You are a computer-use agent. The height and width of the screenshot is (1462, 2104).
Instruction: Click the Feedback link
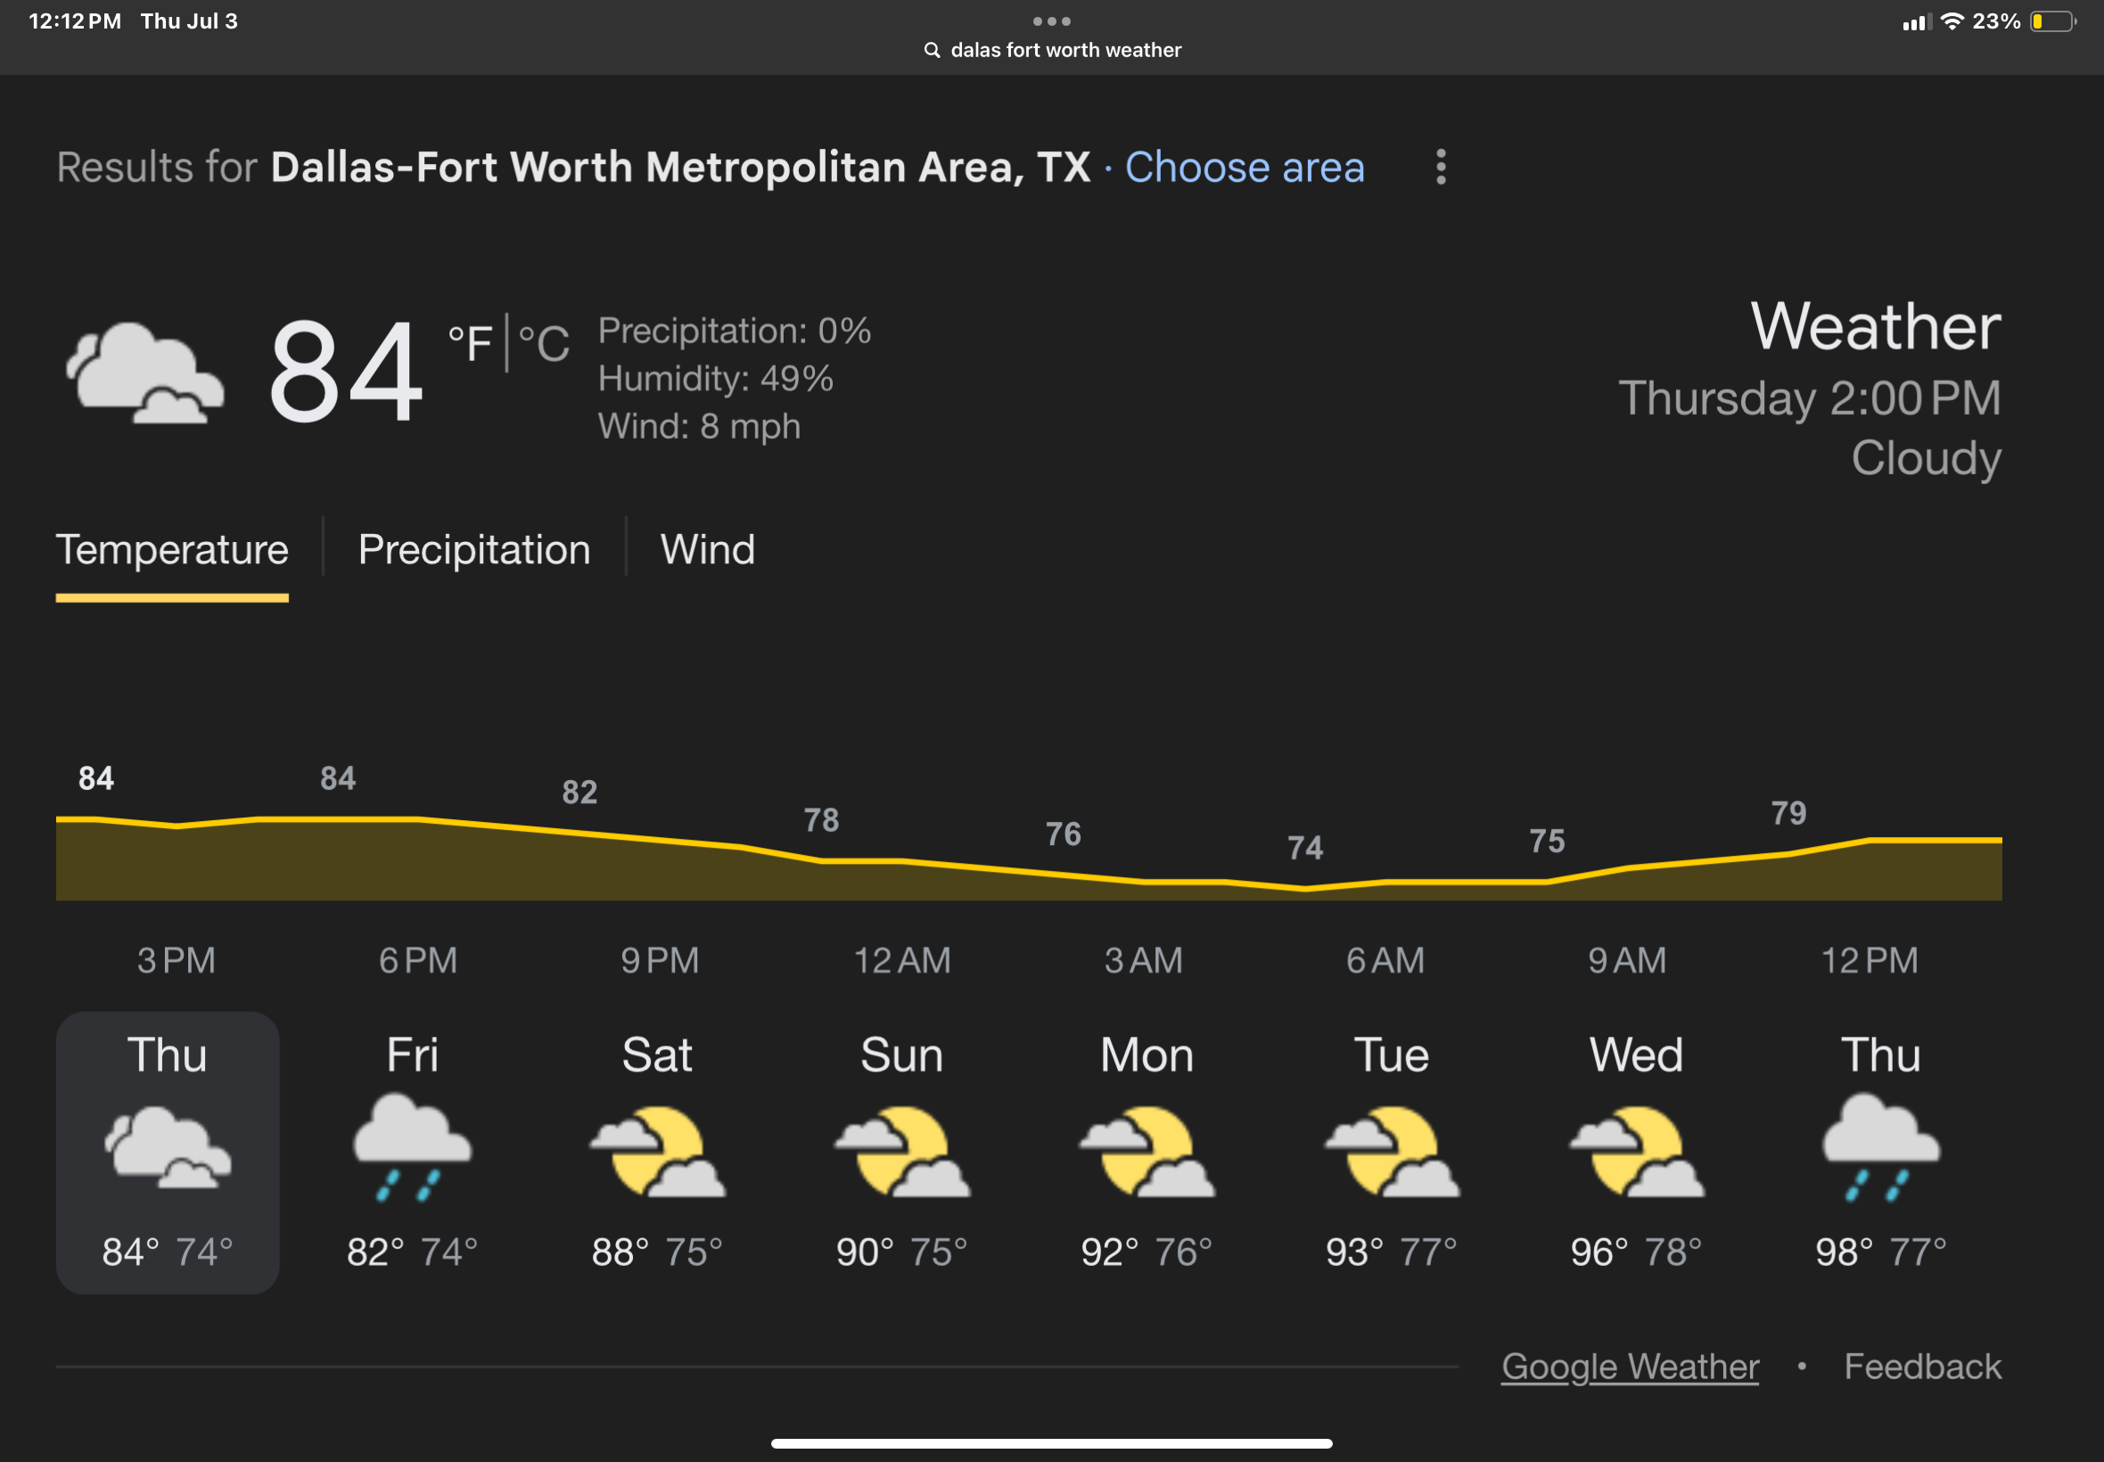tap(1922, 1366)
